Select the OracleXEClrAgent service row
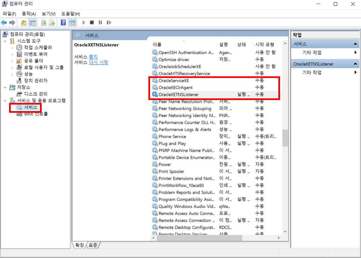The image size is (361, 258). pyautogui.click(x=216, y=87)
